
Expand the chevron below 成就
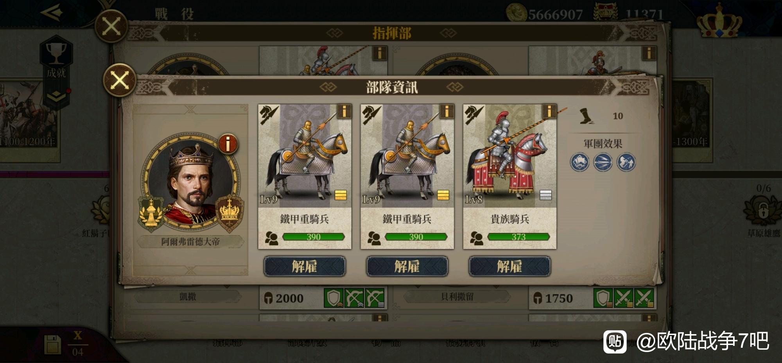[56, 96]
